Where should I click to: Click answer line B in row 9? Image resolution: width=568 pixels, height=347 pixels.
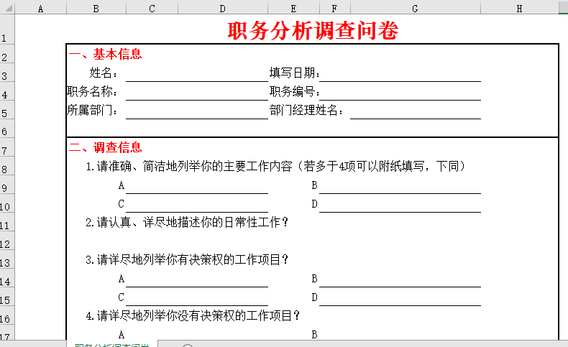(x=400, y=185)
